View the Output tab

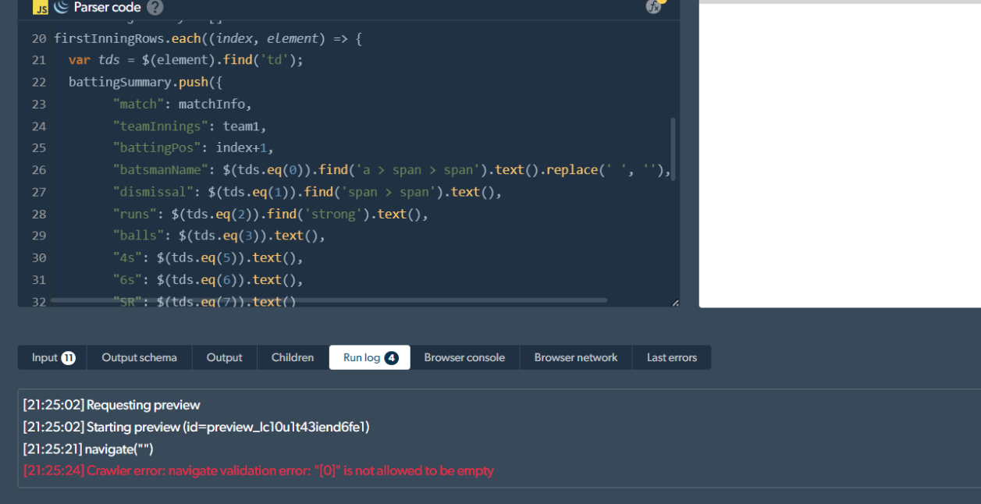pos(224,357)
